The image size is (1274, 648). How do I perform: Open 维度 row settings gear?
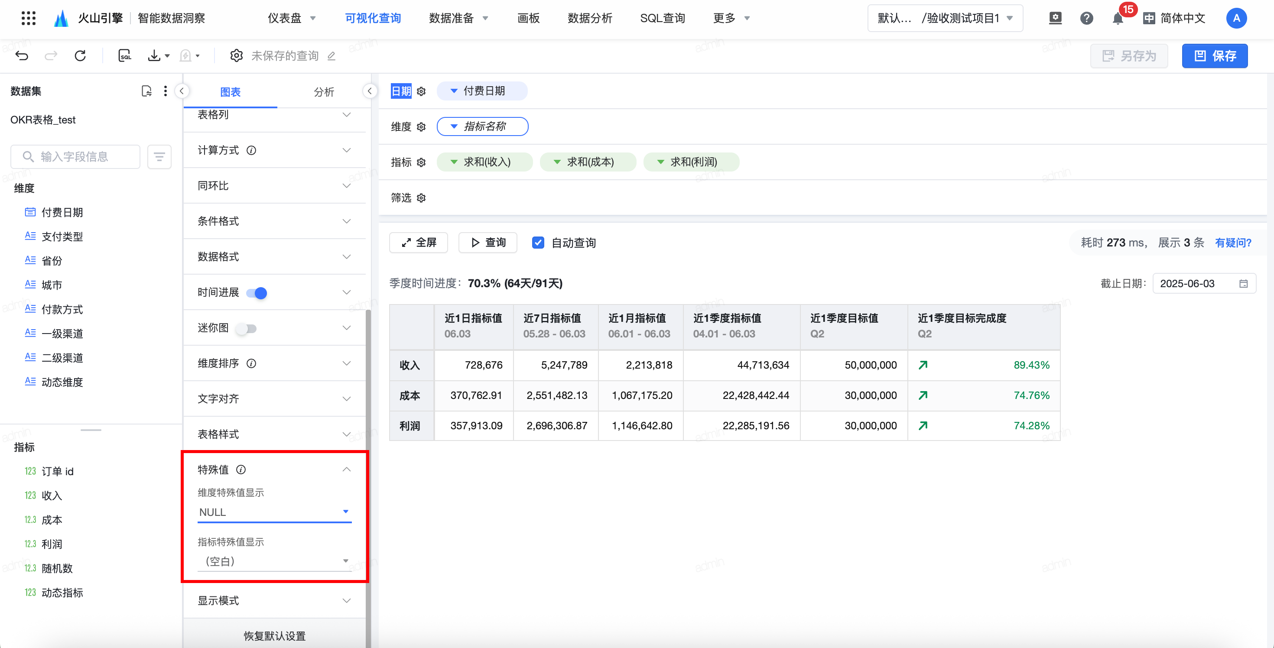coord(421,126)
